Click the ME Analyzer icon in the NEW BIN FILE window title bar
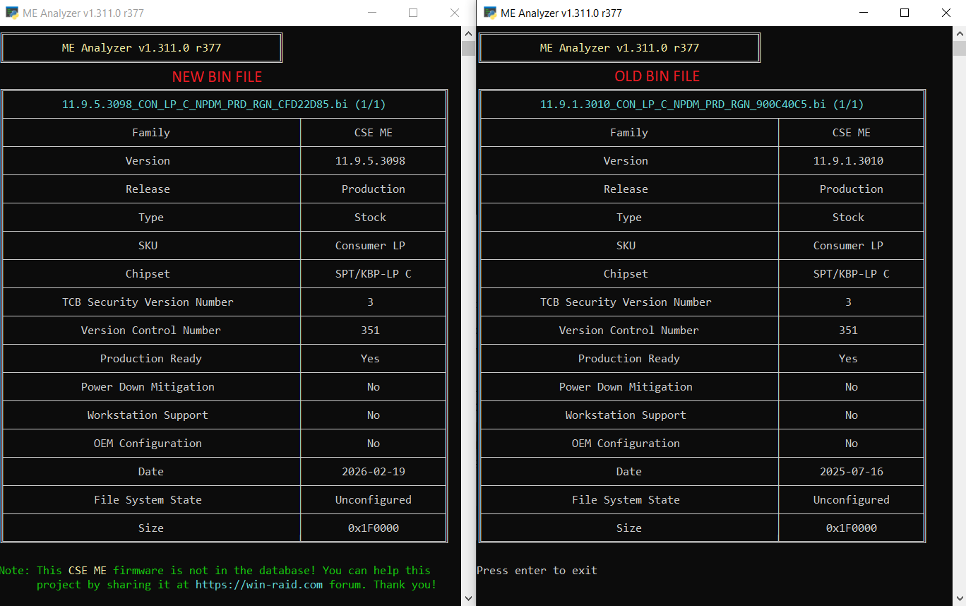 pos(11,13)
